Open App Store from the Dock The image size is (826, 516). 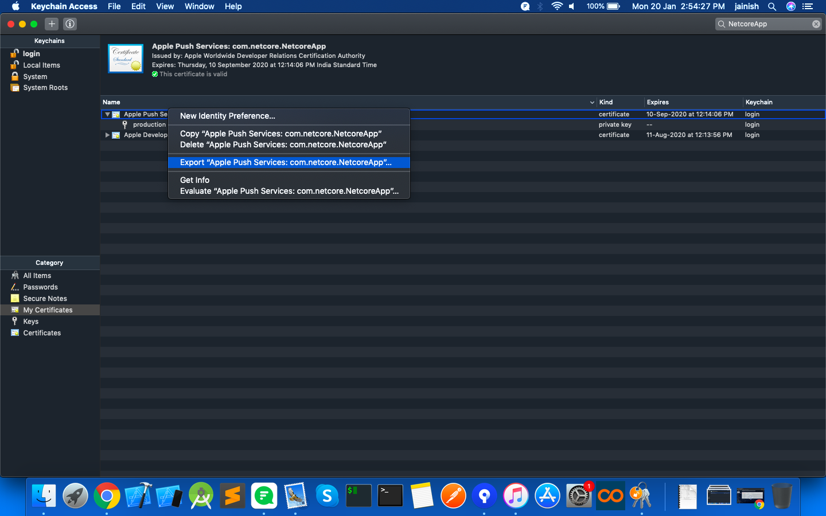(x=547, y=496)
